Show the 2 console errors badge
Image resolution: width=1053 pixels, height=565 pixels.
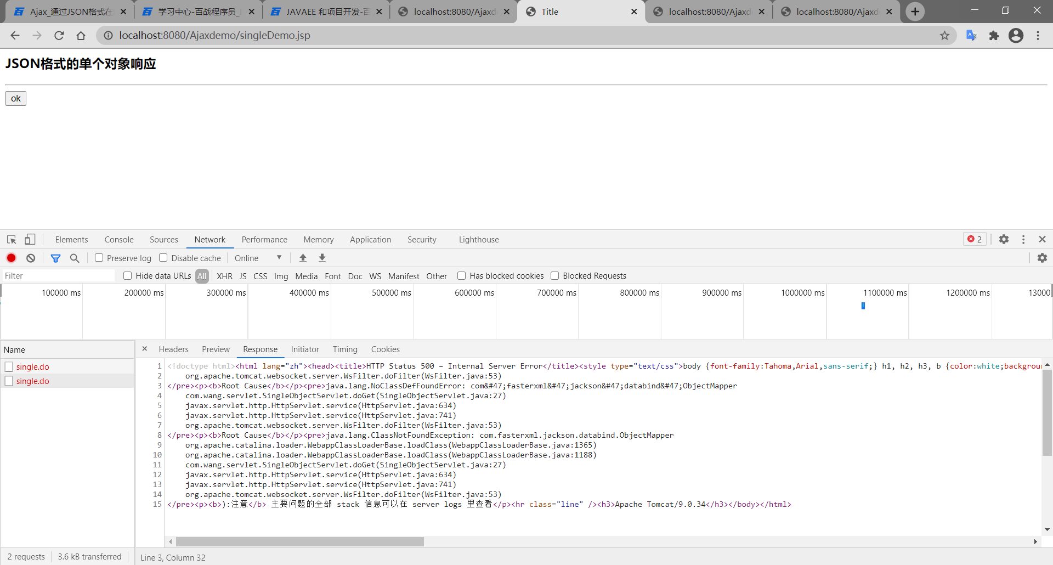(x=975, y=239)
